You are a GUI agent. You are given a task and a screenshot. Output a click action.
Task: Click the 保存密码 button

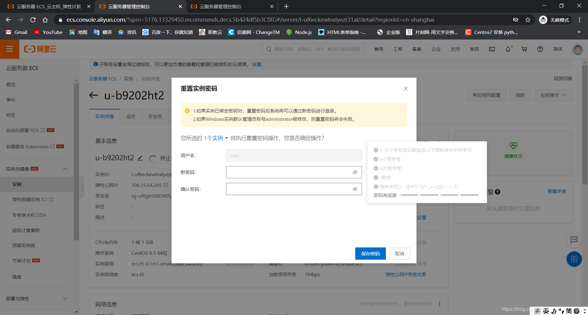(x=370, y=253)
